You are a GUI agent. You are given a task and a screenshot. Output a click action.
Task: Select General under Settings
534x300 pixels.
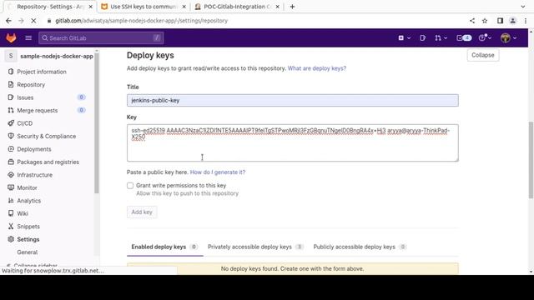coord(28,252)
